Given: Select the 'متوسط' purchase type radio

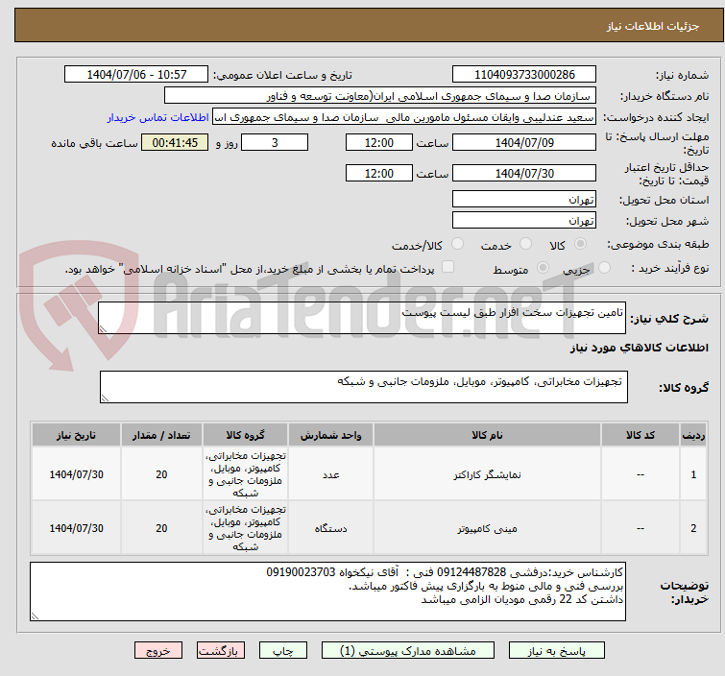Looking at the screenshot, I should click(544, 269).
